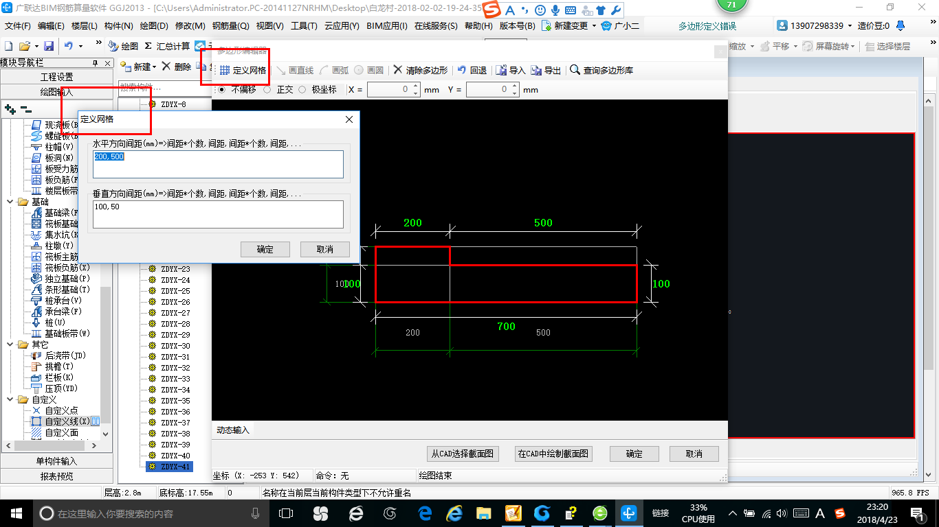Open the dropdown arrow beside open folder icon
This screenshot has height=527, width=939.
click(35, 46)
